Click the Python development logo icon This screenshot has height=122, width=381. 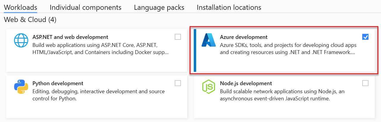pos(21,87)
